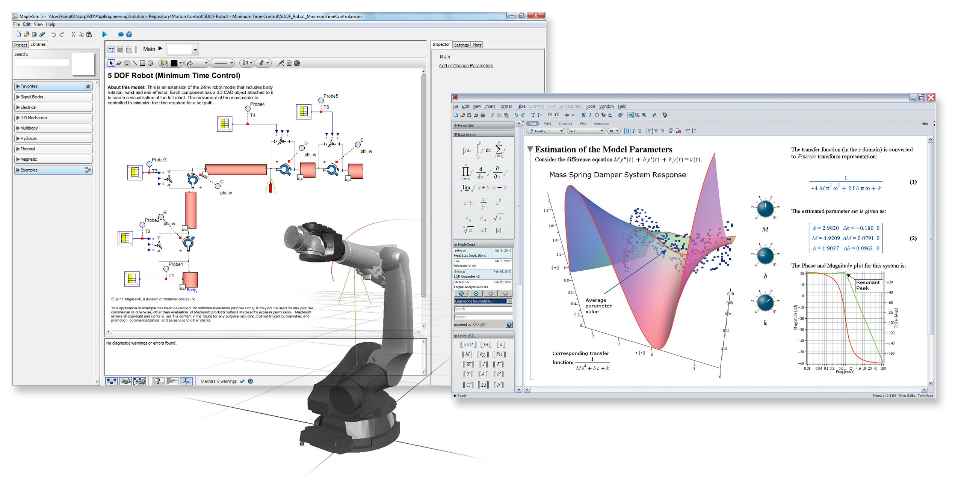Toggle right text alignment in Maple
The height and width of the screenshot is (482, 958).
click(662, 131)
